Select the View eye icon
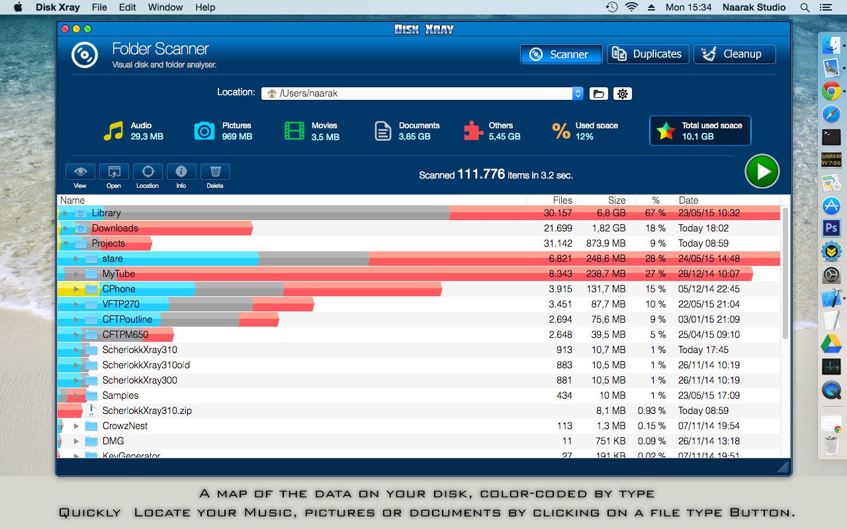 (x=80, y=172)
